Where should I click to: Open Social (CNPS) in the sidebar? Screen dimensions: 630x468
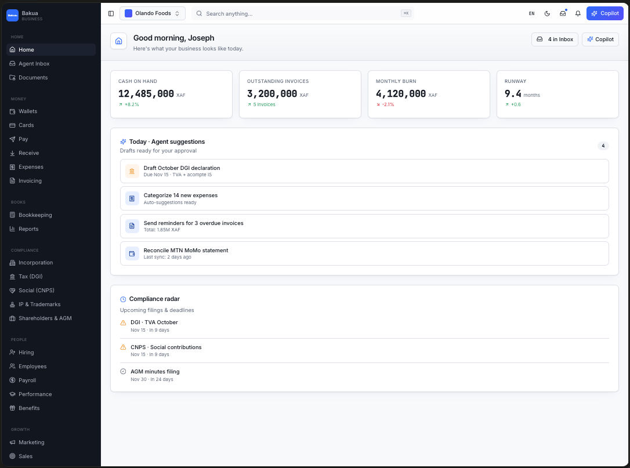[51, 291]
